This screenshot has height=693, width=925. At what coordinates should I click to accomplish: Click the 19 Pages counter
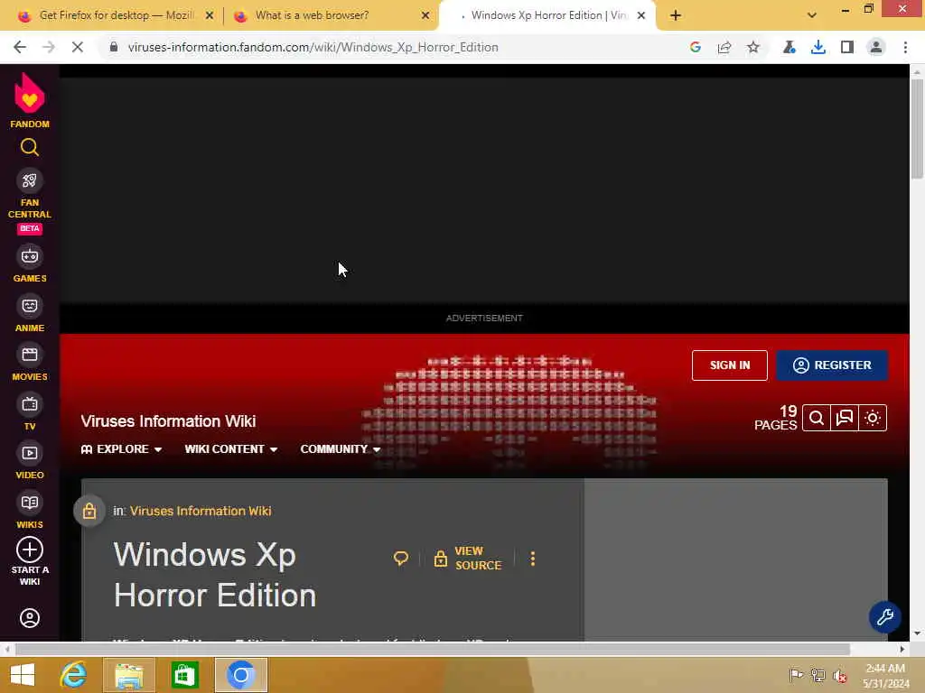point(776,418)
